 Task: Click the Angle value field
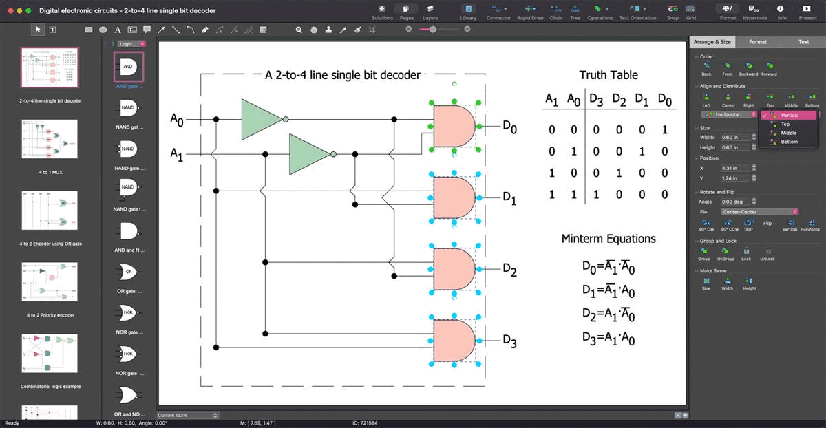(735, 202)
